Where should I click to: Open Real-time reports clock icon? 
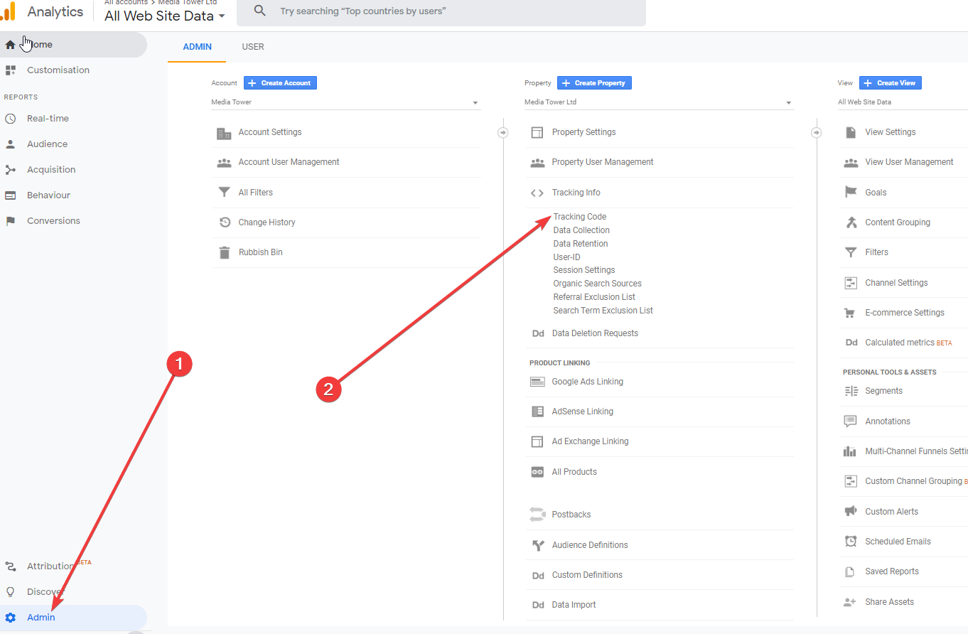tap(10, 119)
